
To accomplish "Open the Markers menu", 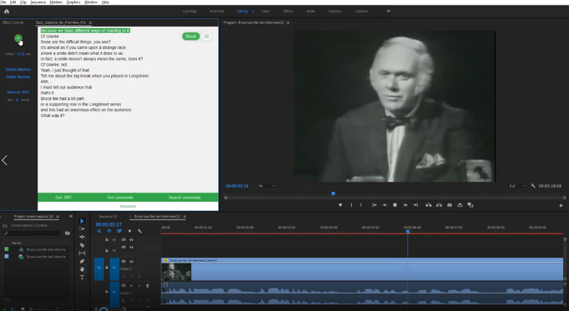I will tap(56, 2).
